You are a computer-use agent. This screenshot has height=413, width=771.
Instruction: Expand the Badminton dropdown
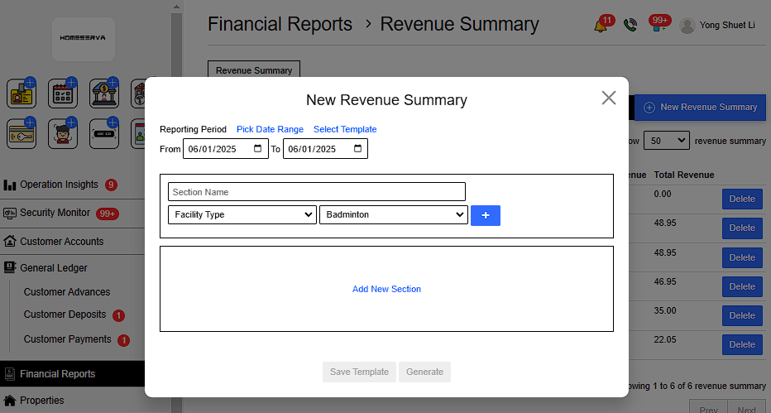pyautogui.click(x=393, y=215)
